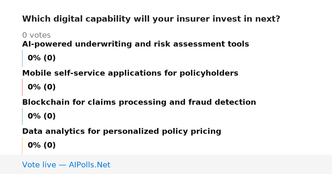
Task: Click the word 'Blockchain' in the third option
Action: click(46, 103)
